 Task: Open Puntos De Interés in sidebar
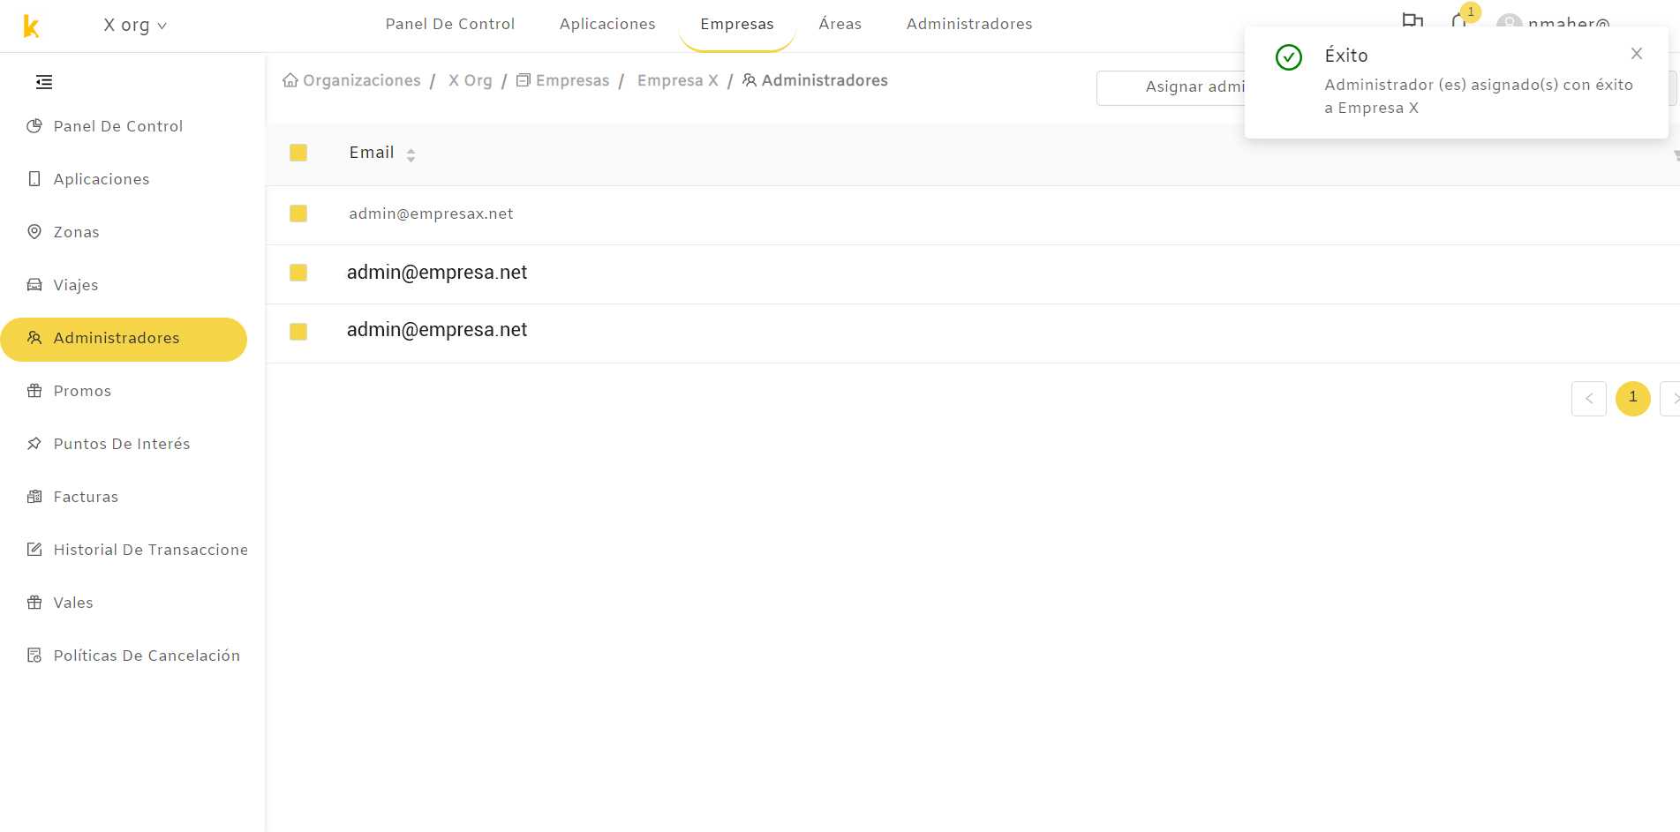[x=122, y=444]
